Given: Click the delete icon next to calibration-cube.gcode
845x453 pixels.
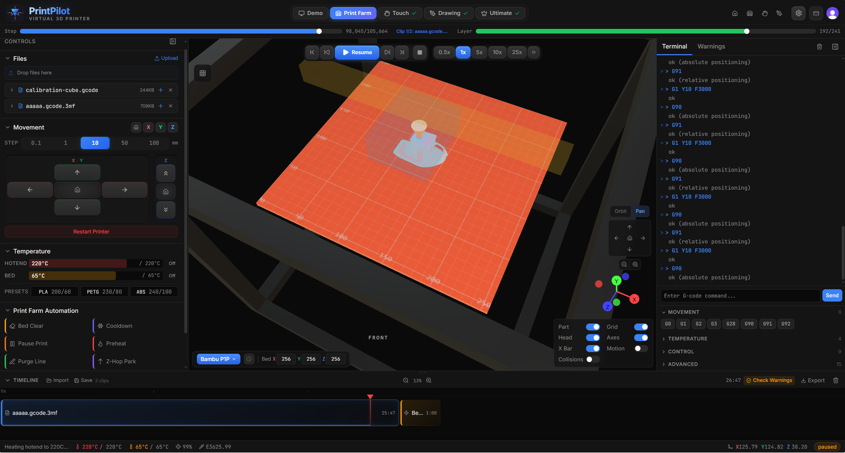Looking at the screenshot, I should click(171, 90).
